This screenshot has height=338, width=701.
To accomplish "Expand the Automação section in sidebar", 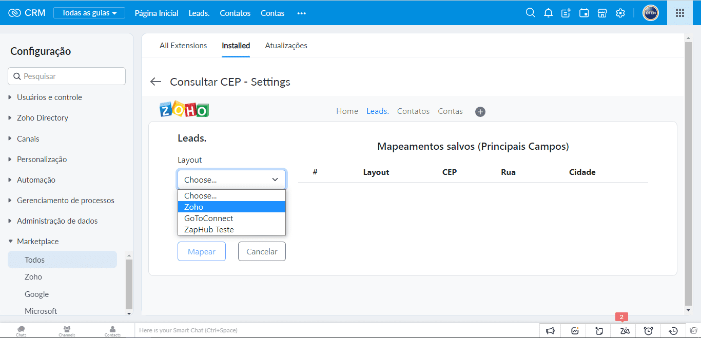I will pyautogui.click(x=36, y=180).
